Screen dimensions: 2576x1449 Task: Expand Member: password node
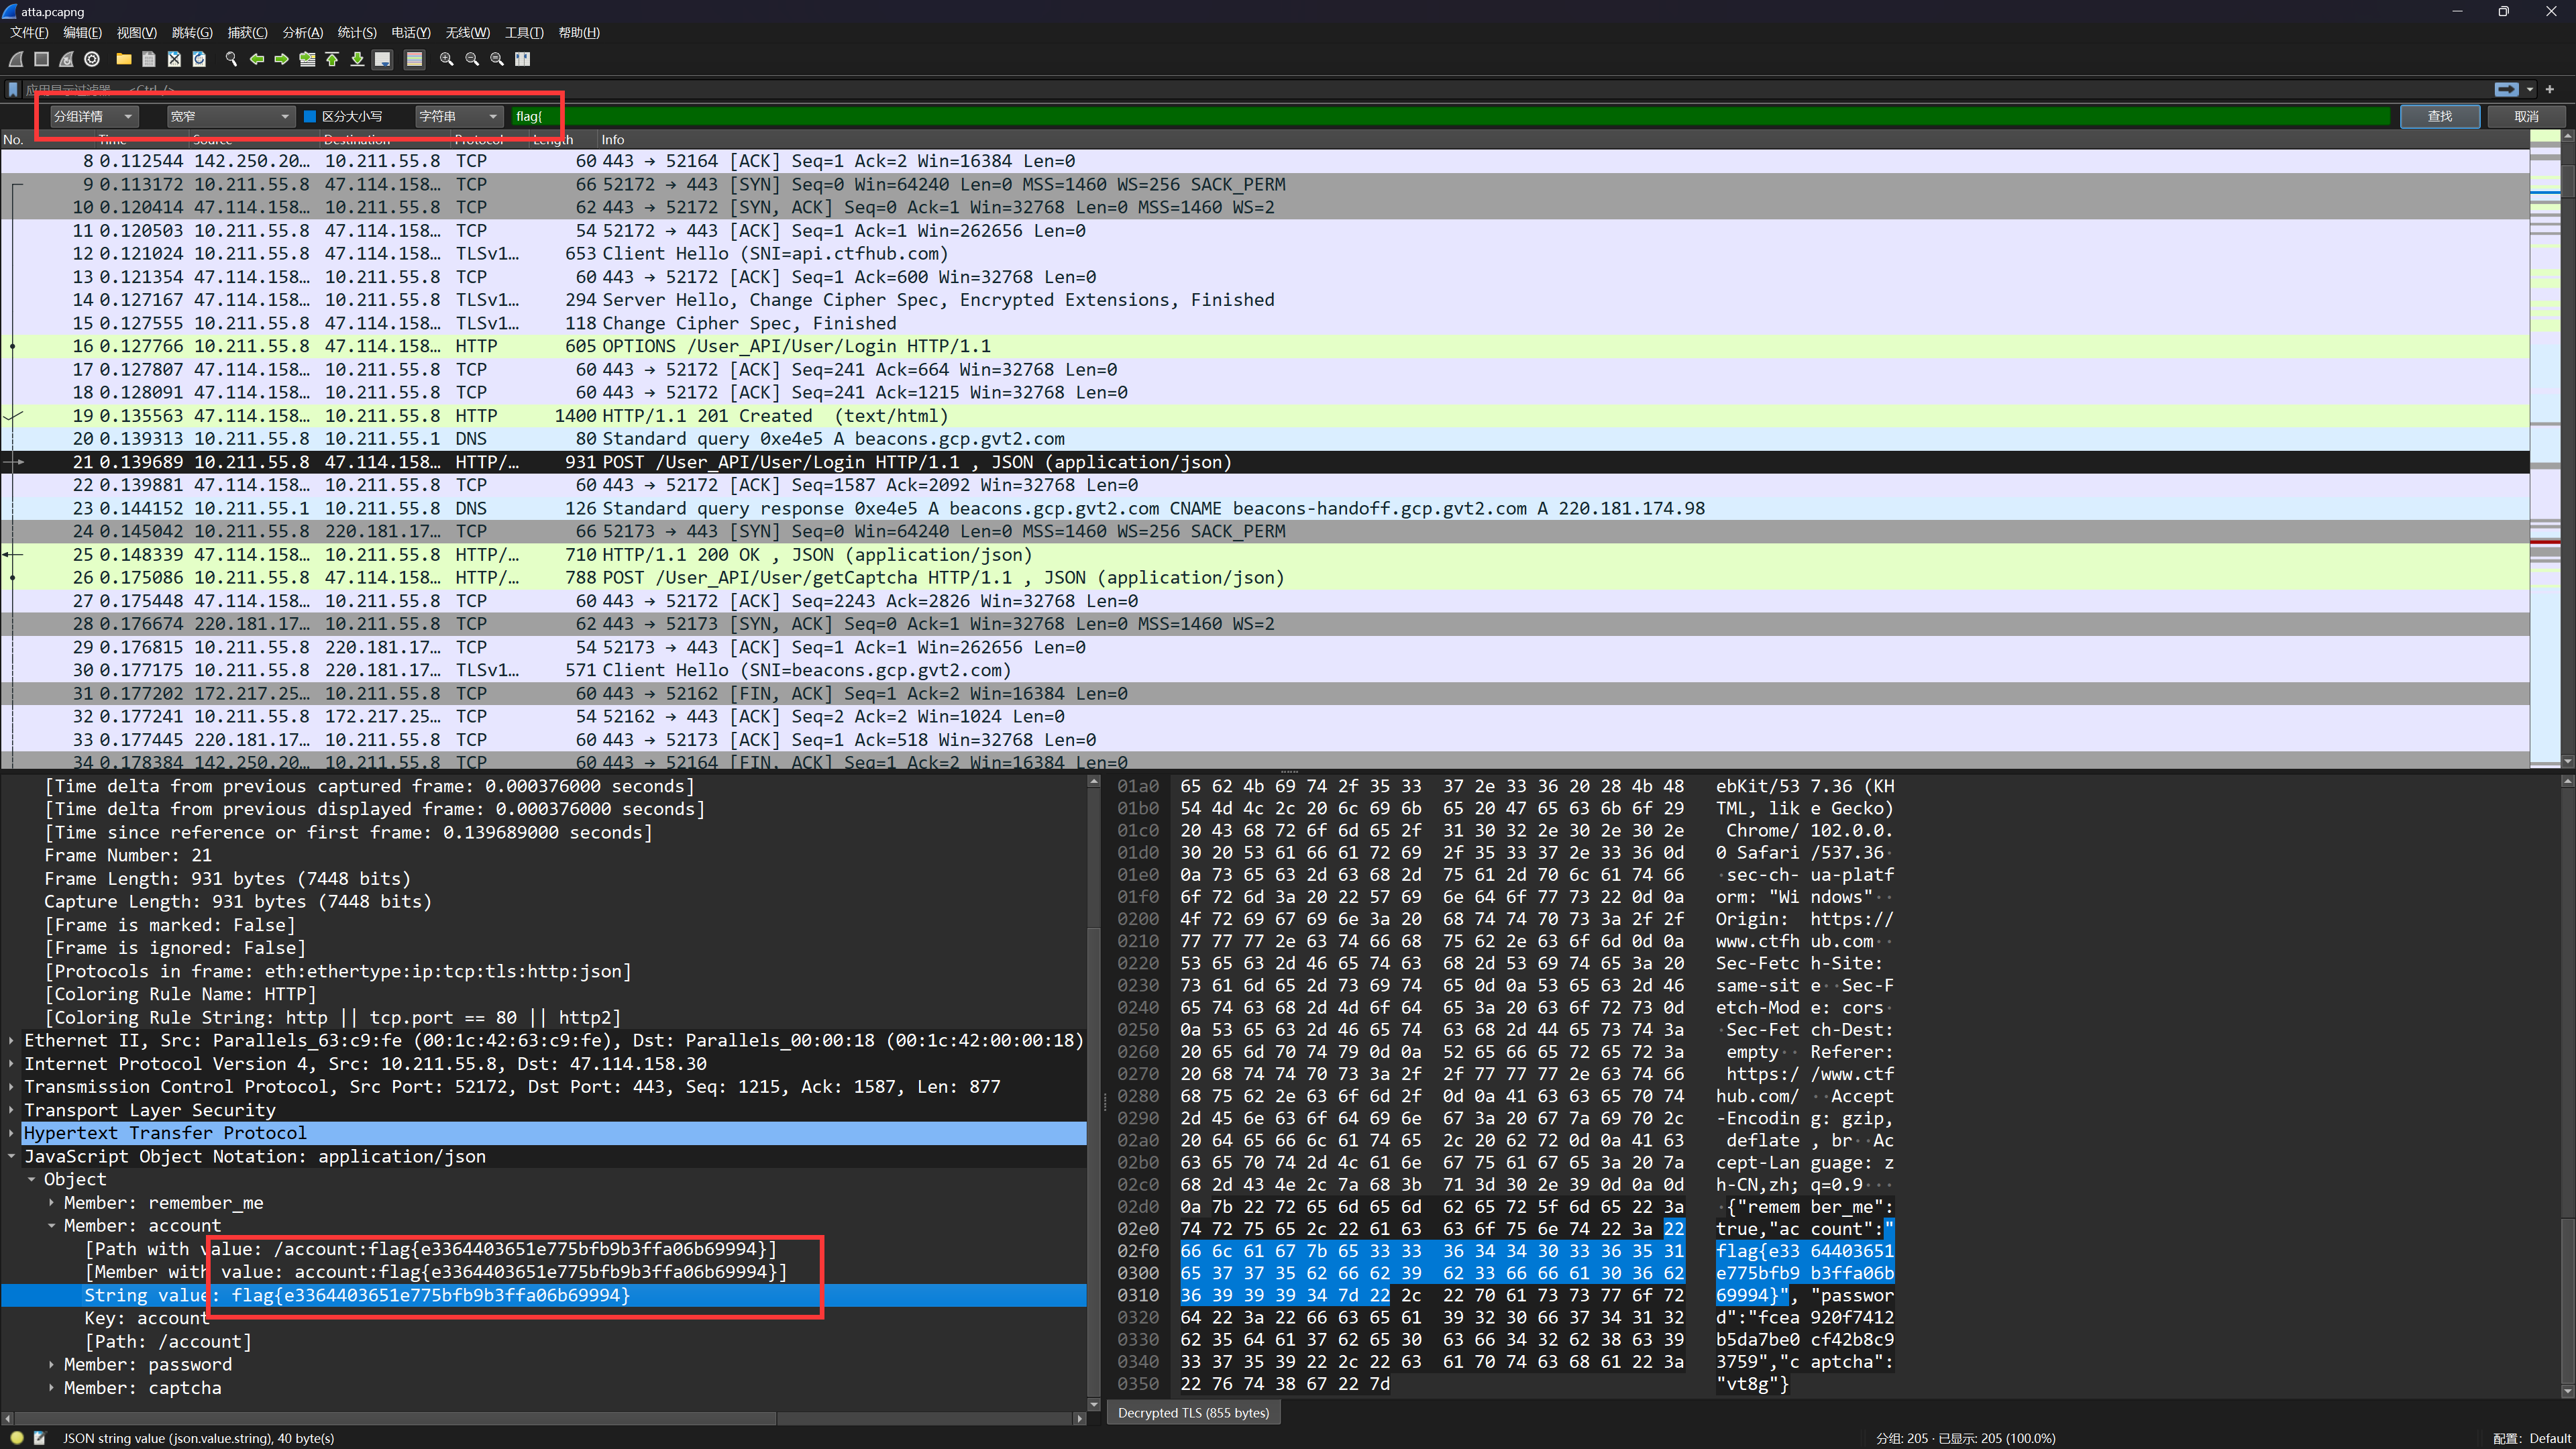(51, 1365)
